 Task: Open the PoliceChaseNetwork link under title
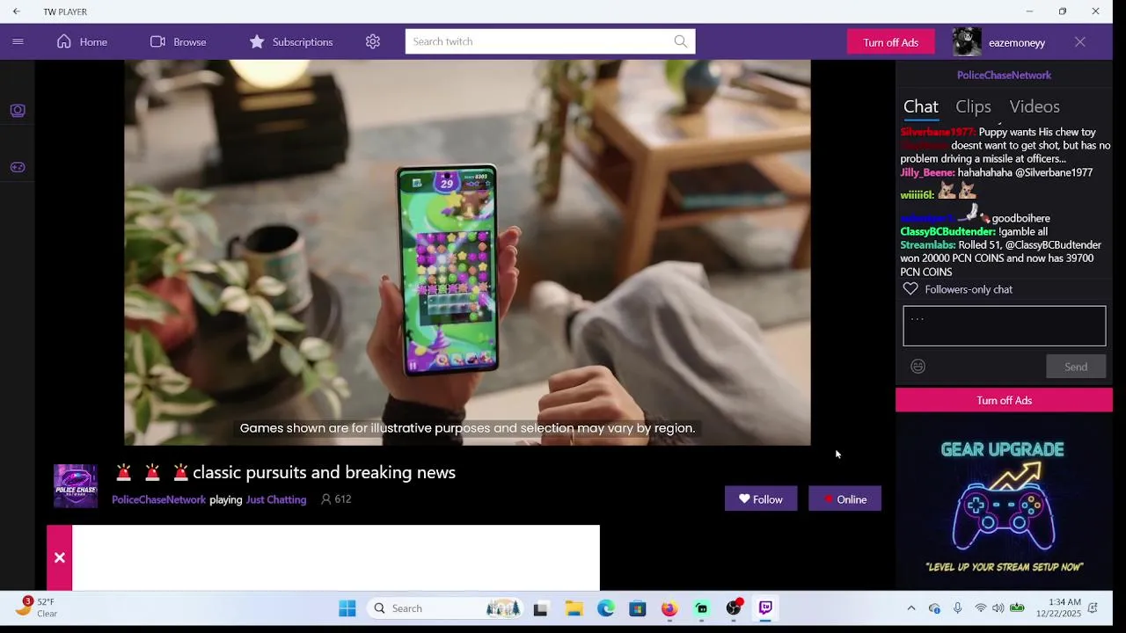[158, 499]
